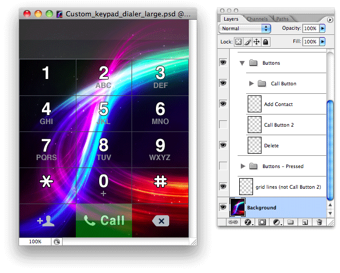Click the layers panel vertical scrollbar thumb
The image size is (340, 273).
pos(330,151)
